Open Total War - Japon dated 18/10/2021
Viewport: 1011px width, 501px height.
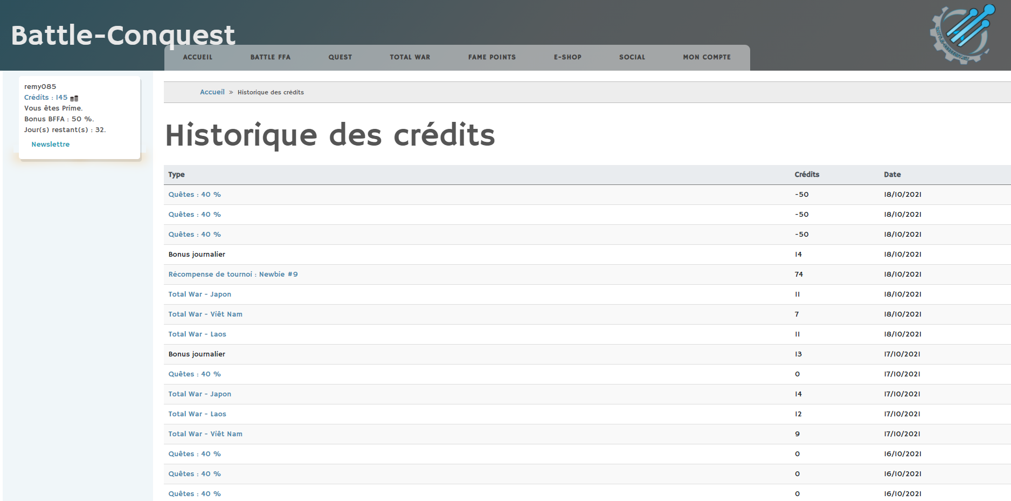[x=200, y=294]
